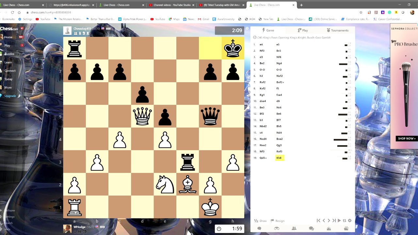The width and height of the screenshot is (418, 235).
Task: Select move Bxf2+ in move list
Action: (x=280, y=82)
